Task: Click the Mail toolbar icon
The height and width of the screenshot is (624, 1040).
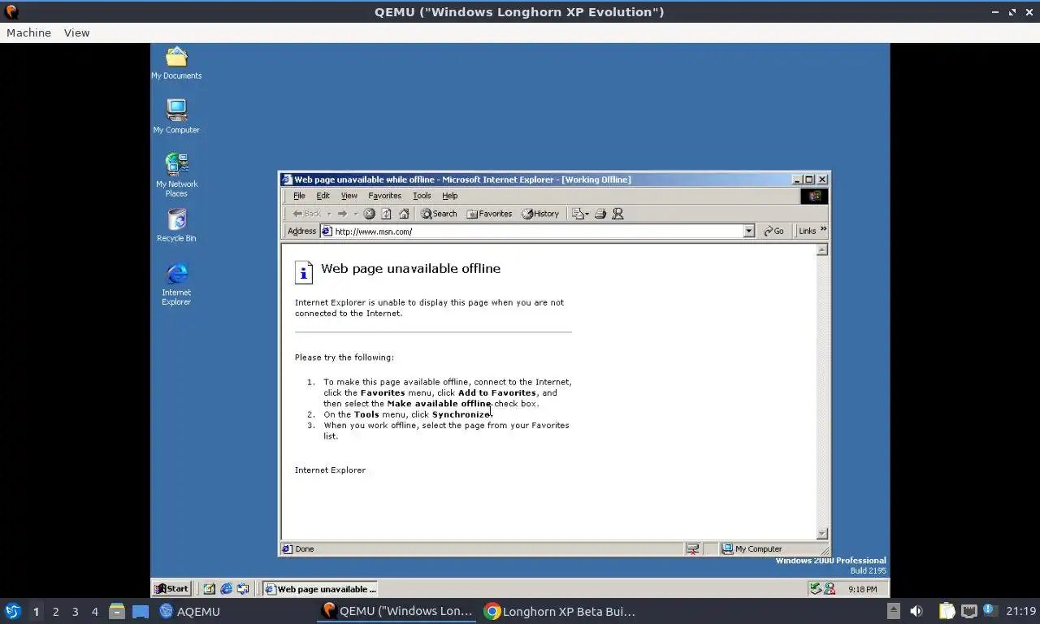Action: pyautogui.click(x=579, y=214)
